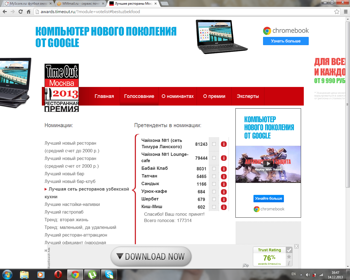
Task: Click Trust Rating info icon
Action: tap(289, 263)
